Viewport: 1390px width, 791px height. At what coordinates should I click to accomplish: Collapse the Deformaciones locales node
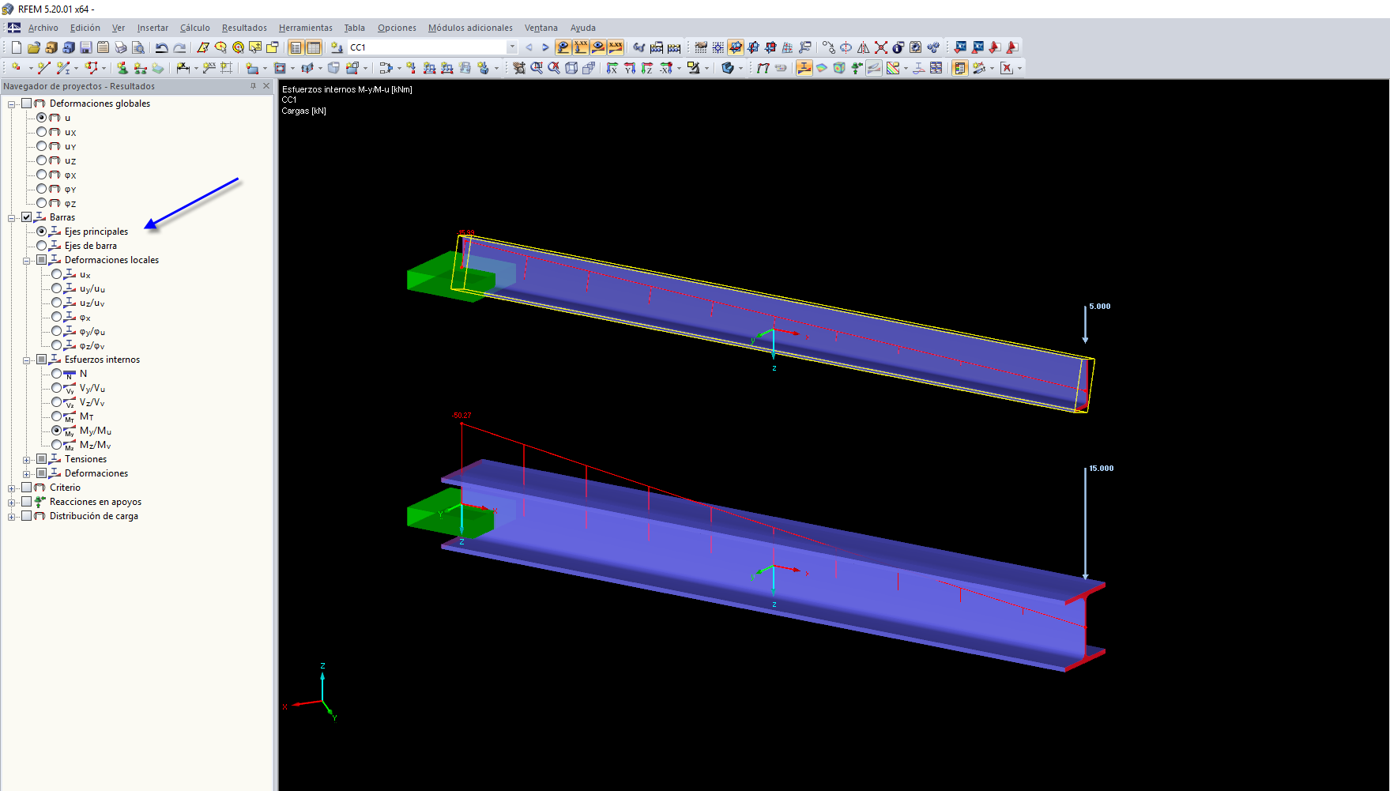tap(27, 260)
